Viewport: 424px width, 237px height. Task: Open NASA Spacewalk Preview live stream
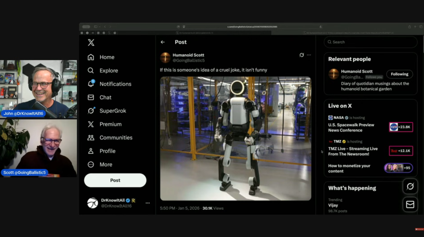click(351, 127)
